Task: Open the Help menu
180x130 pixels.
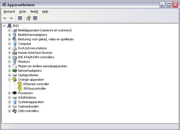Action: coord(45,11)
